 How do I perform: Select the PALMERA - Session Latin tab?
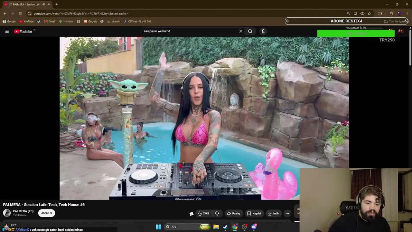coord(27,5)
